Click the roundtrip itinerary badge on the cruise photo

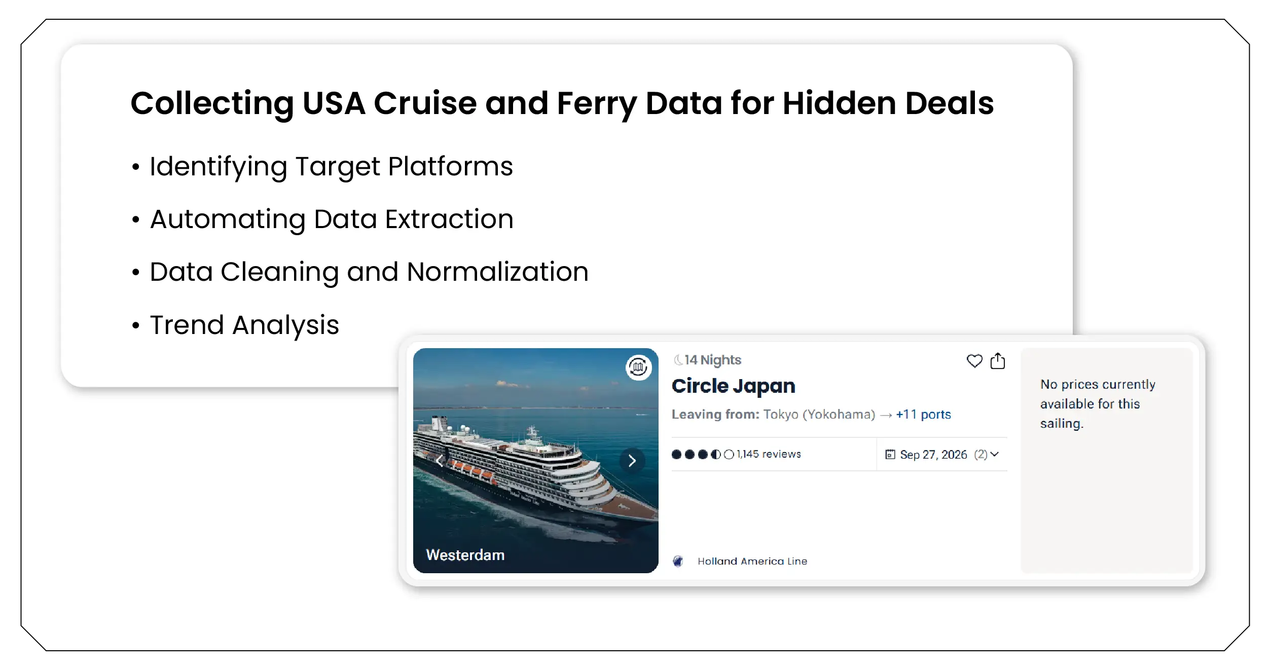click(638, 366)
